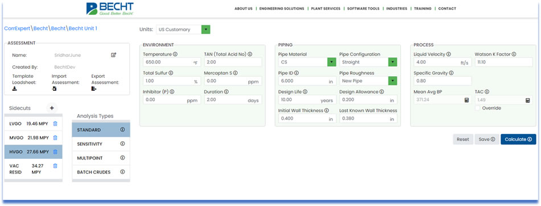Click the edit assessment name icon
Screen dimensions: 541x206
coord(113,54)
